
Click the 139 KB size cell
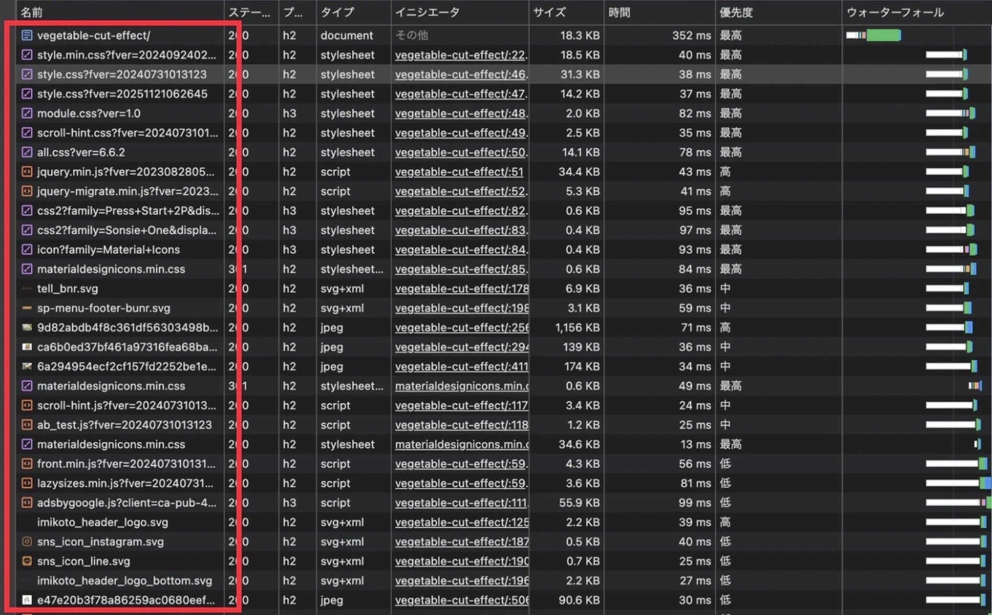(x=582, y=347)
